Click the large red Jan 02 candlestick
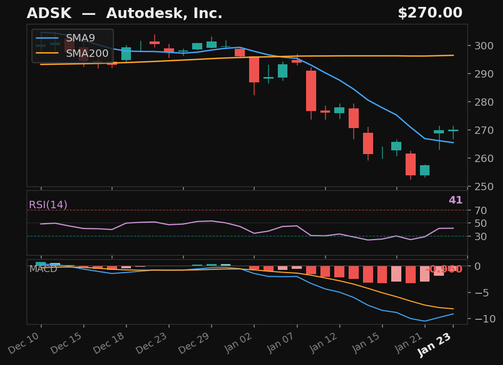Viewport: 503px width, 365px height. tap(254, 70)
